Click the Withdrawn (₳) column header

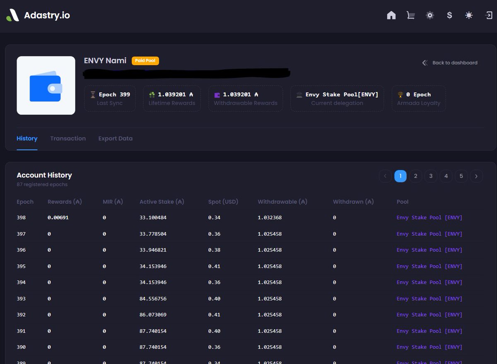[353, 202]
